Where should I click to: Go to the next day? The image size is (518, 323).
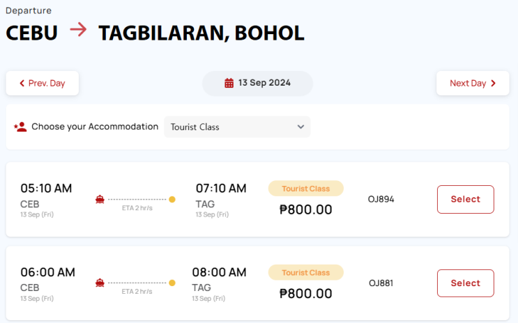[473, 84]
